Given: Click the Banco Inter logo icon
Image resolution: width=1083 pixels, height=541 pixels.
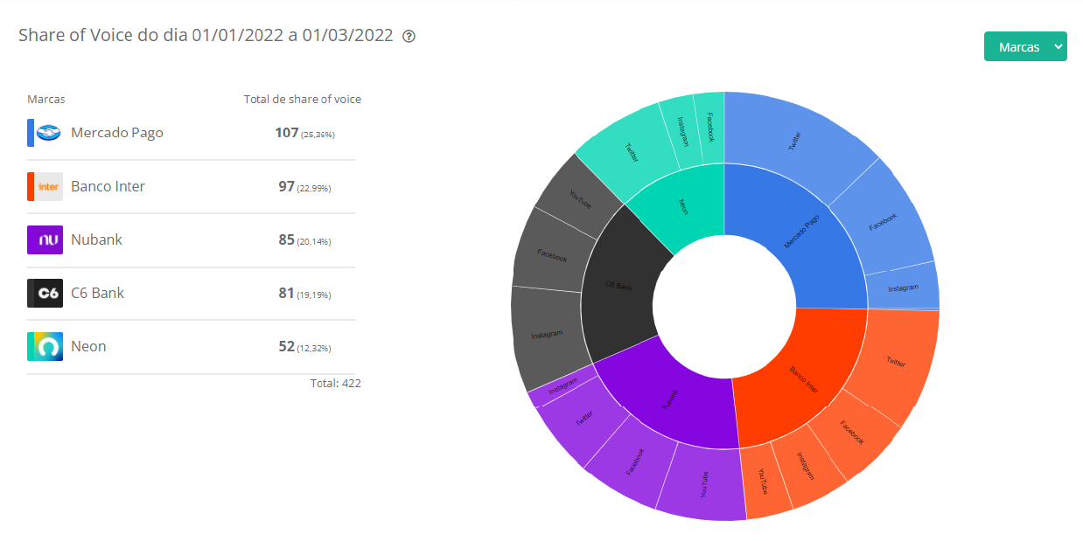Looking at the screenshot, I should (x=49, y=187).
